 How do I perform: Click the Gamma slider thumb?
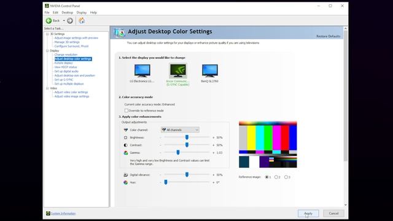(x=178, y=152)
